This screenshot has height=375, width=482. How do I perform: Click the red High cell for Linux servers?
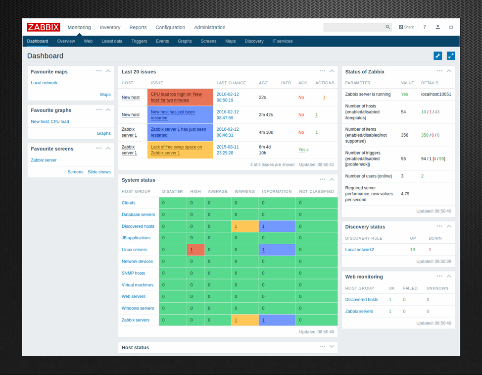(x=195, y=250)
